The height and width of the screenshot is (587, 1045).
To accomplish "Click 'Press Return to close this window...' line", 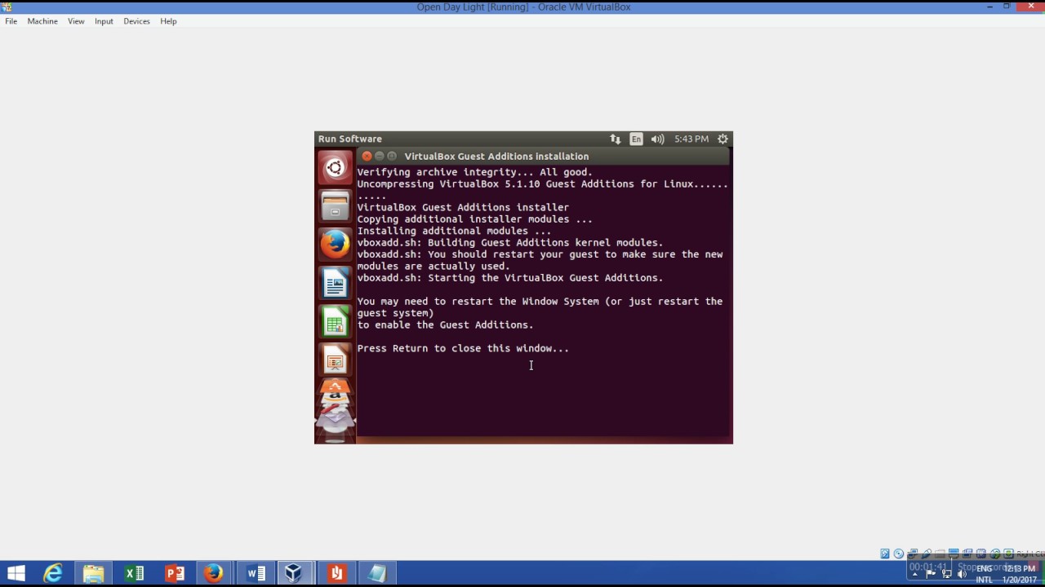I will click(463, 348).
